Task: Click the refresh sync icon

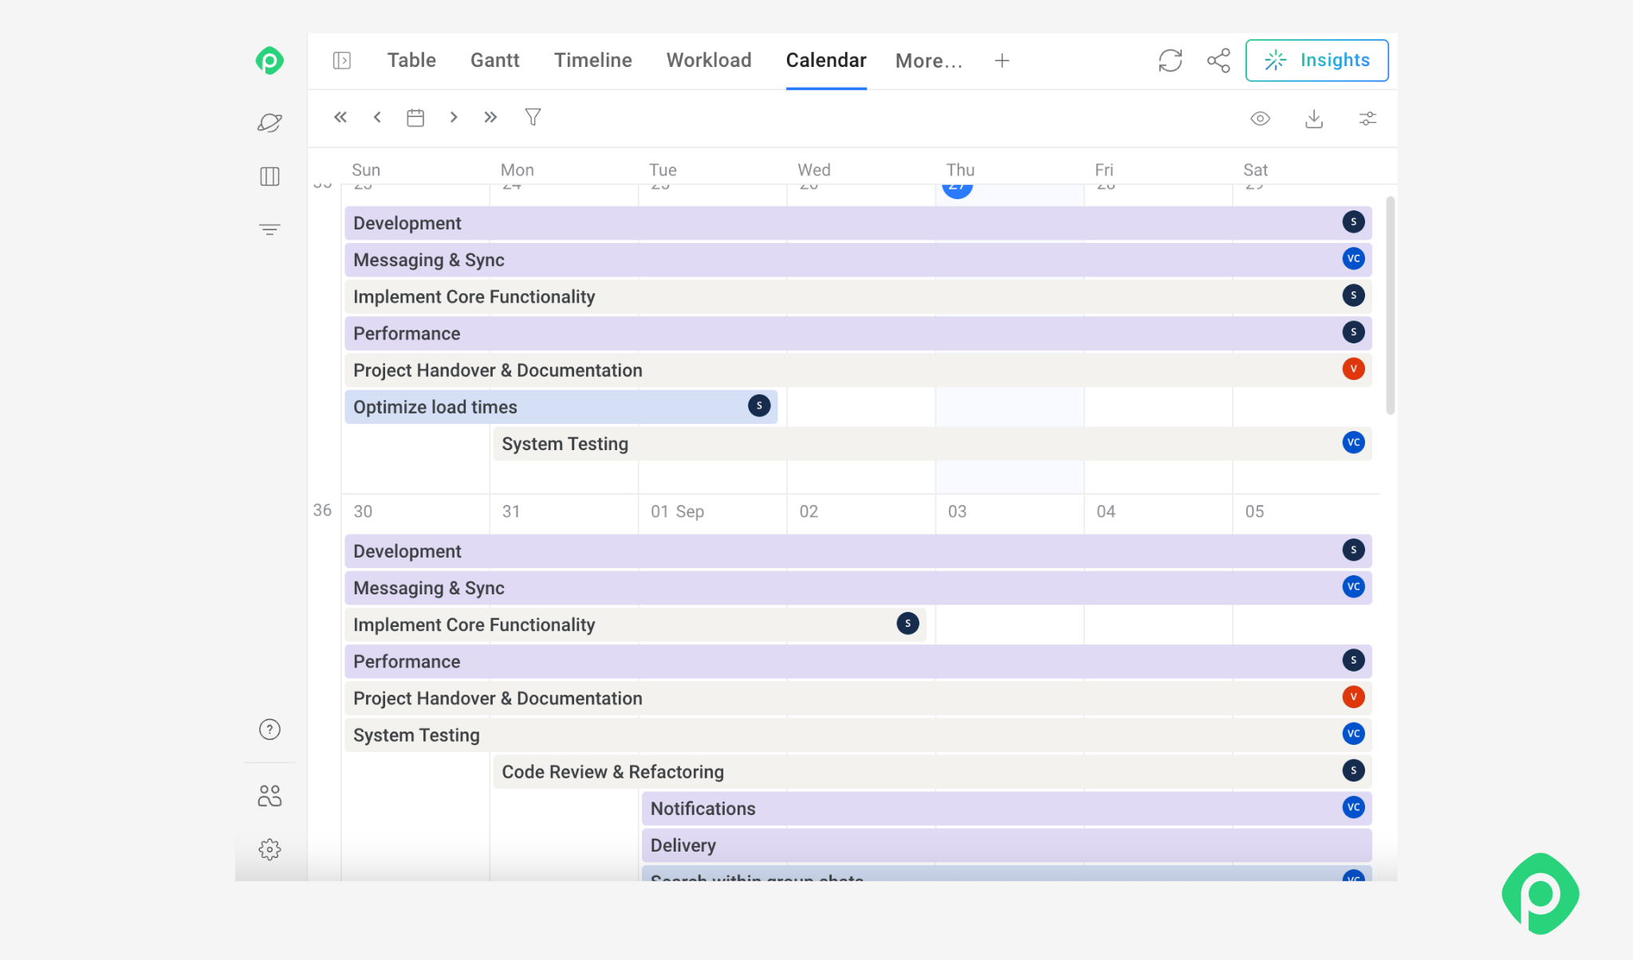Action: (1171, 61)
